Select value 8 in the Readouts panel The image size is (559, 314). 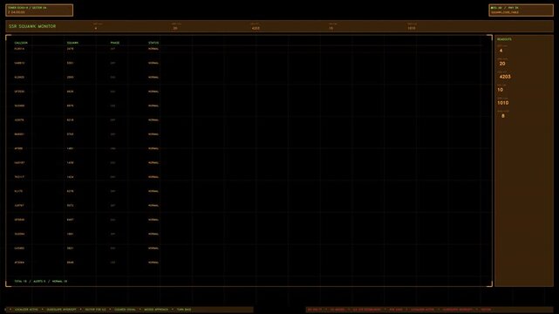(503, 116)
